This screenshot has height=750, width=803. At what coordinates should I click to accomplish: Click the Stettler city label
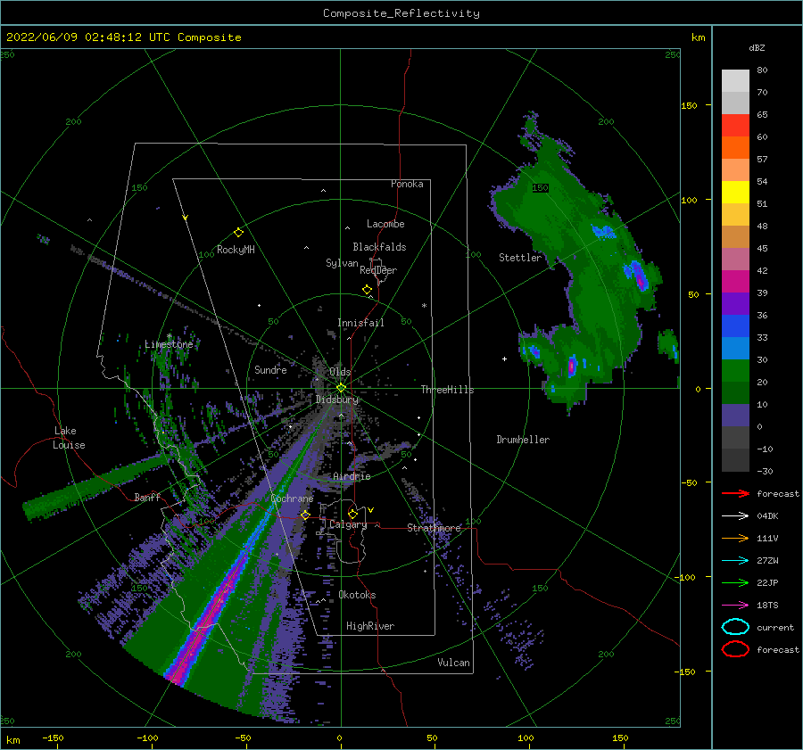click(520, 258)
